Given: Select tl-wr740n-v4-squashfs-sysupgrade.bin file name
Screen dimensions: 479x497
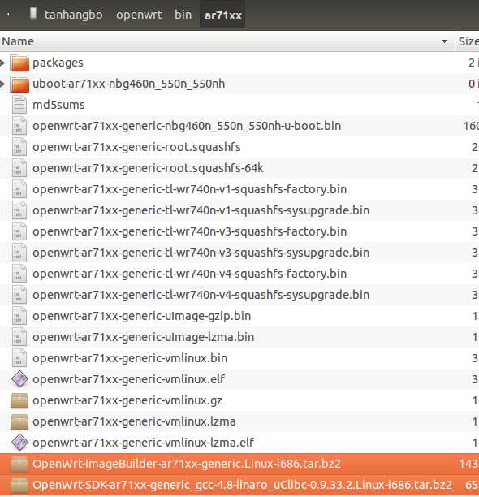Looking at the screenshot, I should tap(201, 295).
